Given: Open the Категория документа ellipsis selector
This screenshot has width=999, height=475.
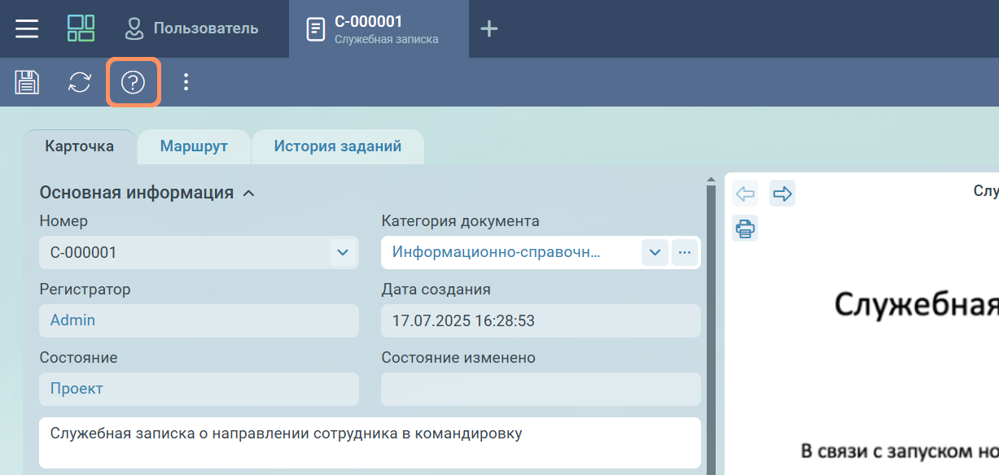Looking at the screenshot, I should click(x=685, y=252).
